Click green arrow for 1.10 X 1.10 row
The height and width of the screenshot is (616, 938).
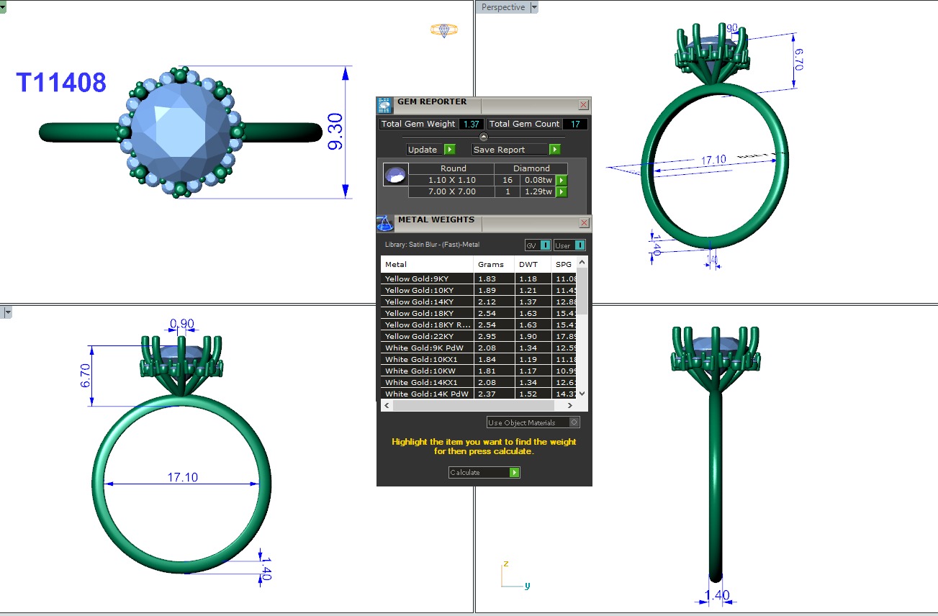pos(562,180)
